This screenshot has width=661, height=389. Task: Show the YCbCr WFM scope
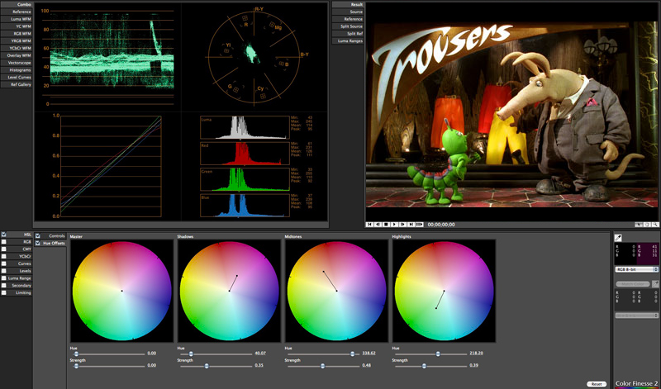click(17, 48)
